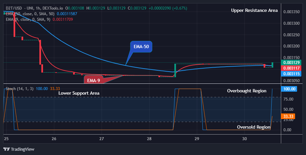Click the Oversold Region label
The width and height of the screenshot is (306, 155).
[253, 127]
